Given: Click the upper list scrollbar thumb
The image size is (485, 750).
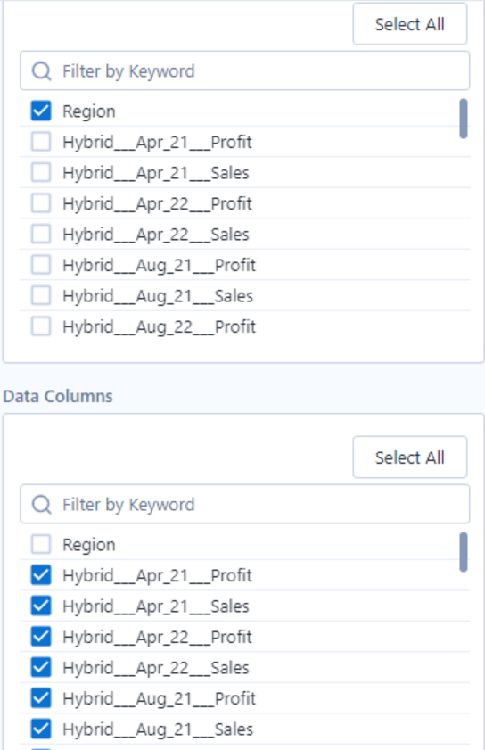Looking at the screenshot, I should point(463,119).
